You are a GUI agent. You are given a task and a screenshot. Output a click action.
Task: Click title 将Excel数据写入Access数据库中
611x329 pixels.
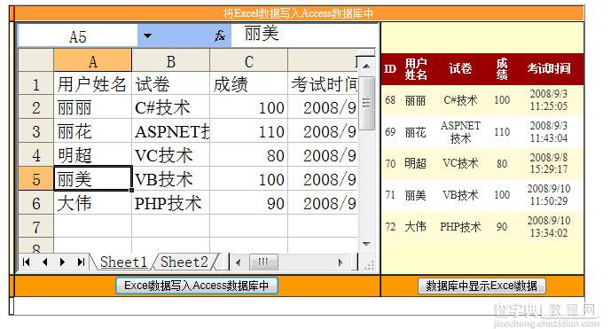pyautogui.click(x=298, y=13)
